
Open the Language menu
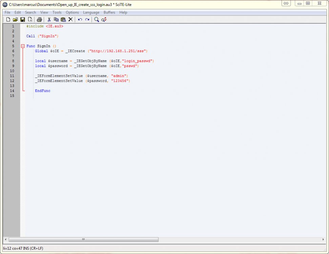91,13
